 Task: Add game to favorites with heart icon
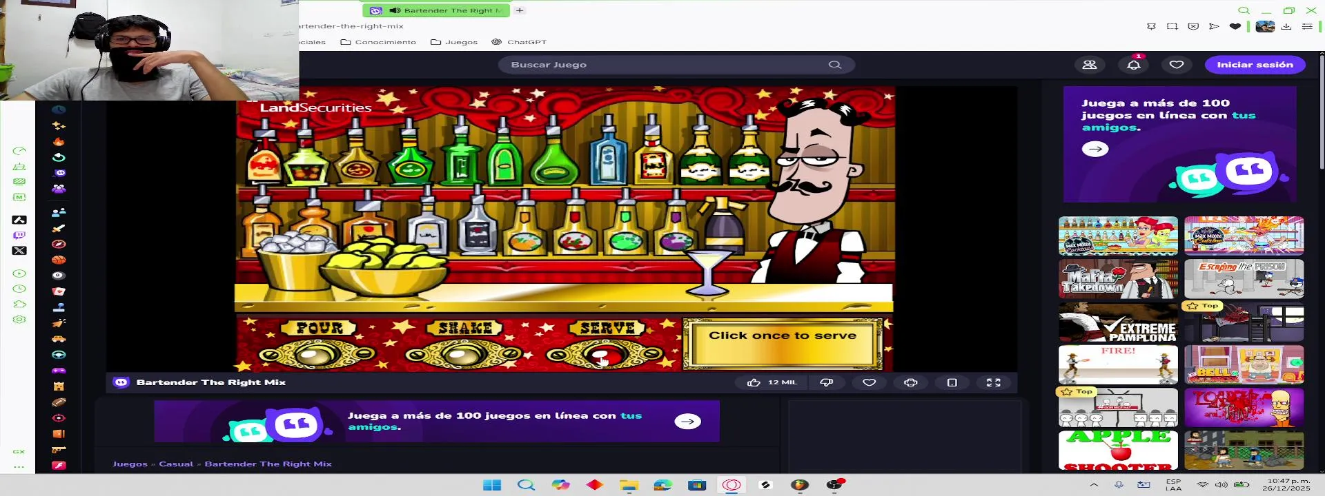[x=870, y=382]
